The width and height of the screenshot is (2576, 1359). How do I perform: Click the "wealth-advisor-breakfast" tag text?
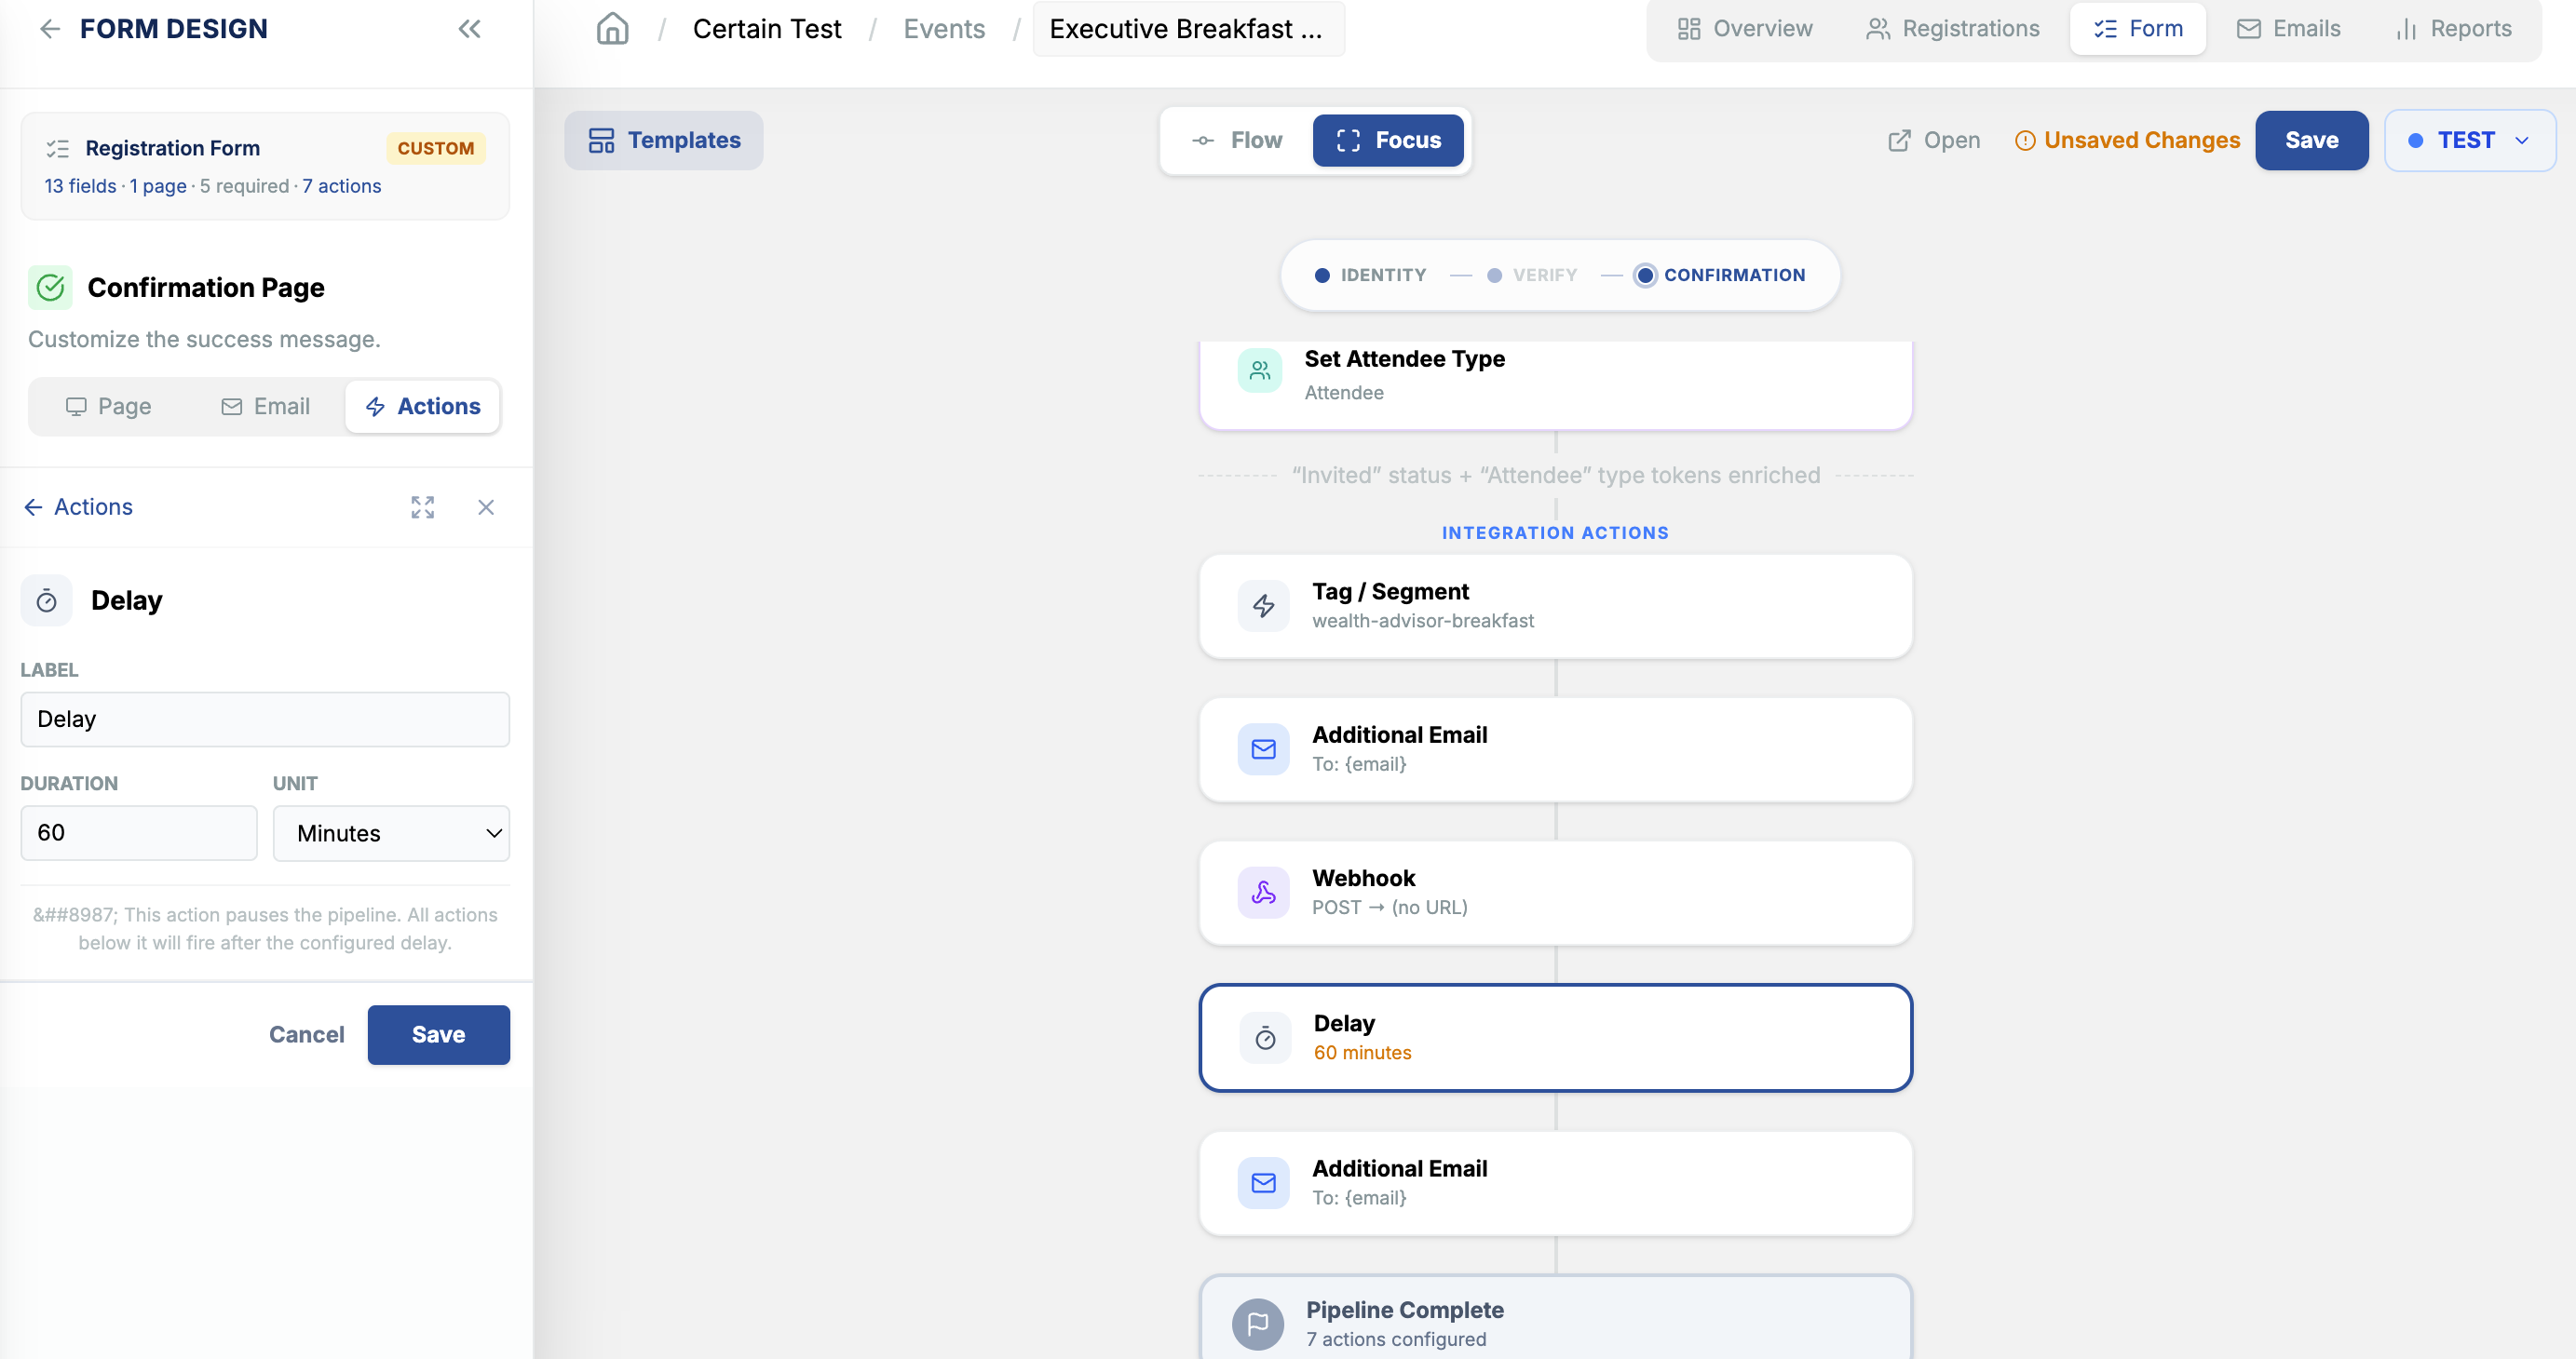1423,621
